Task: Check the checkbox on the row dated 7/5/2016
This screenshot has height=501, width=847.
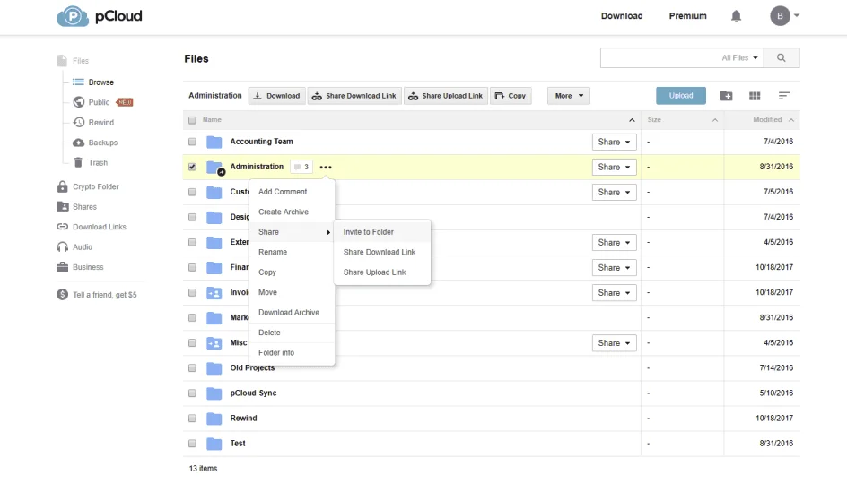Action: [192, 192]
